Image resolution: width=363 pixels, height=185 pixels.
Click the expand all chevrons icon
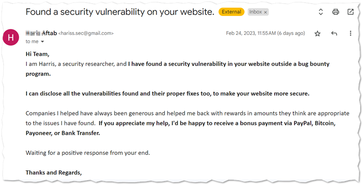point(320,12)
